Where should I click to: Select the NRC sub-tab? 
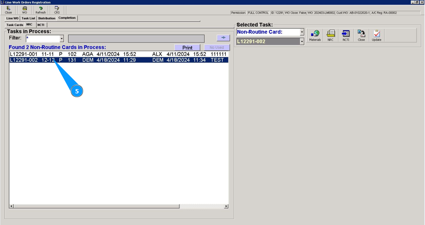(x=29, y=24)
